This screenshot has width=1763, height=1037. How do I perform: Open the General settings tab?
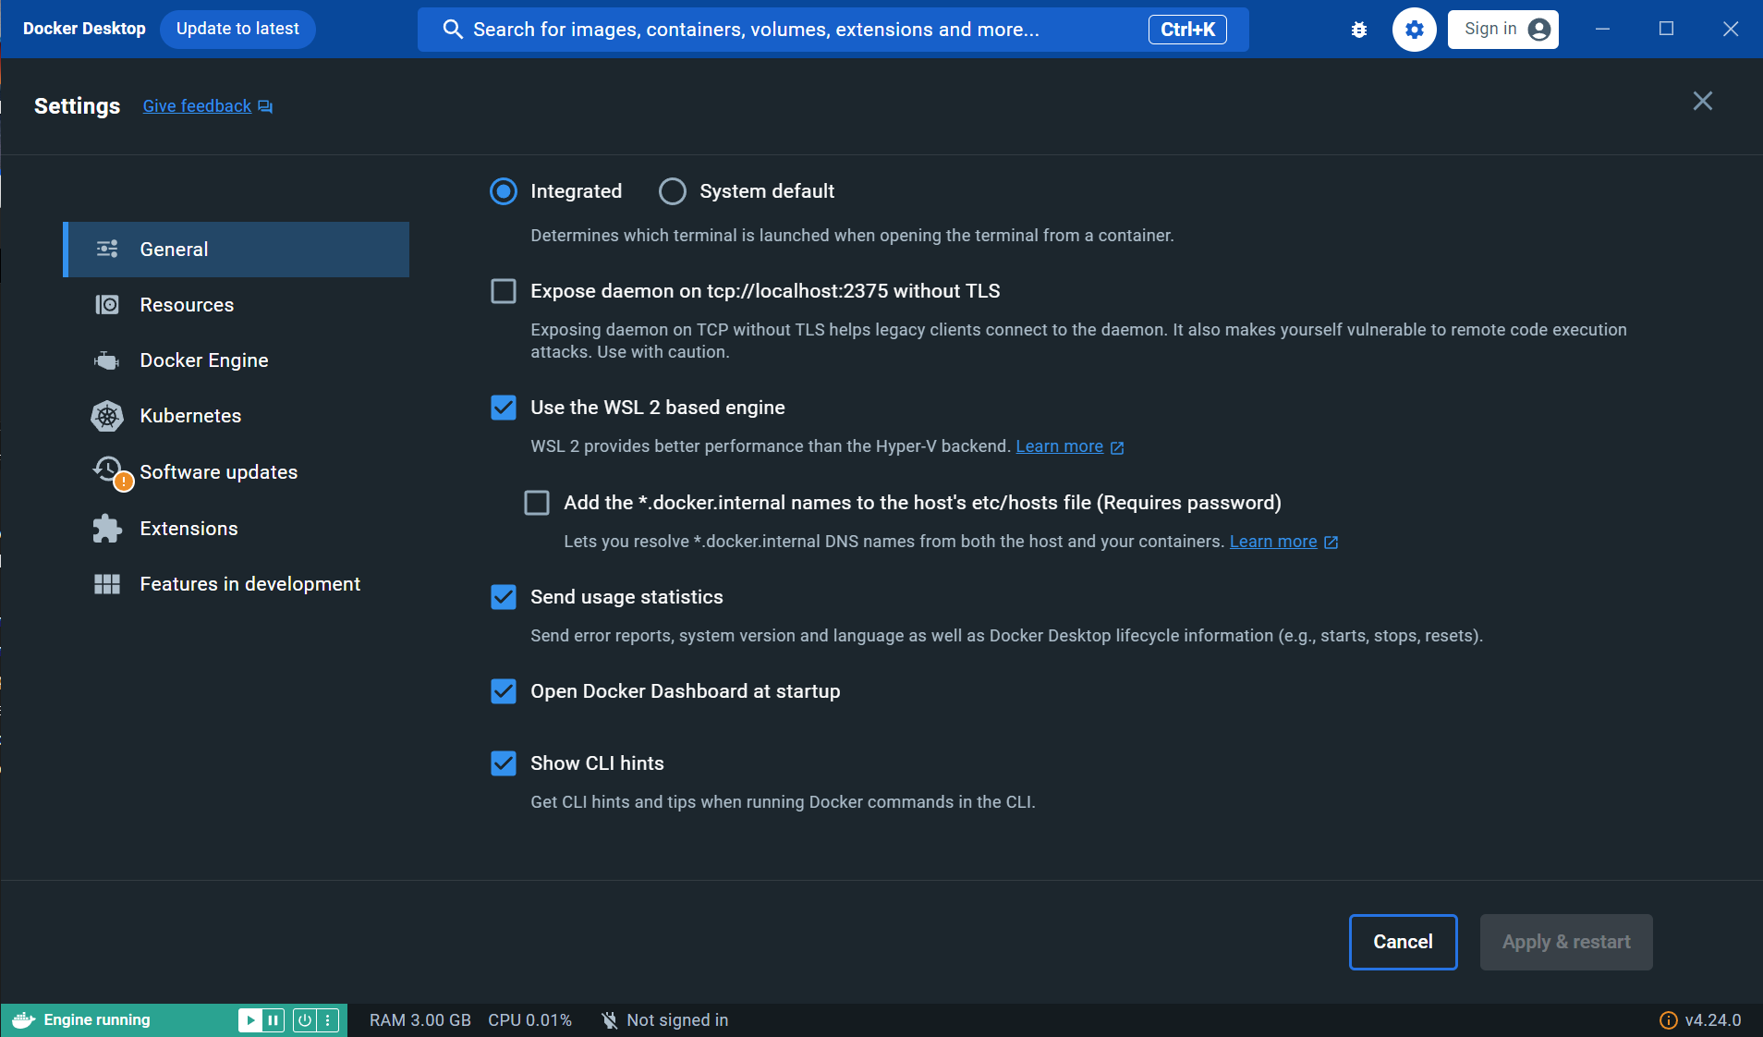click(x=236, y=250)
